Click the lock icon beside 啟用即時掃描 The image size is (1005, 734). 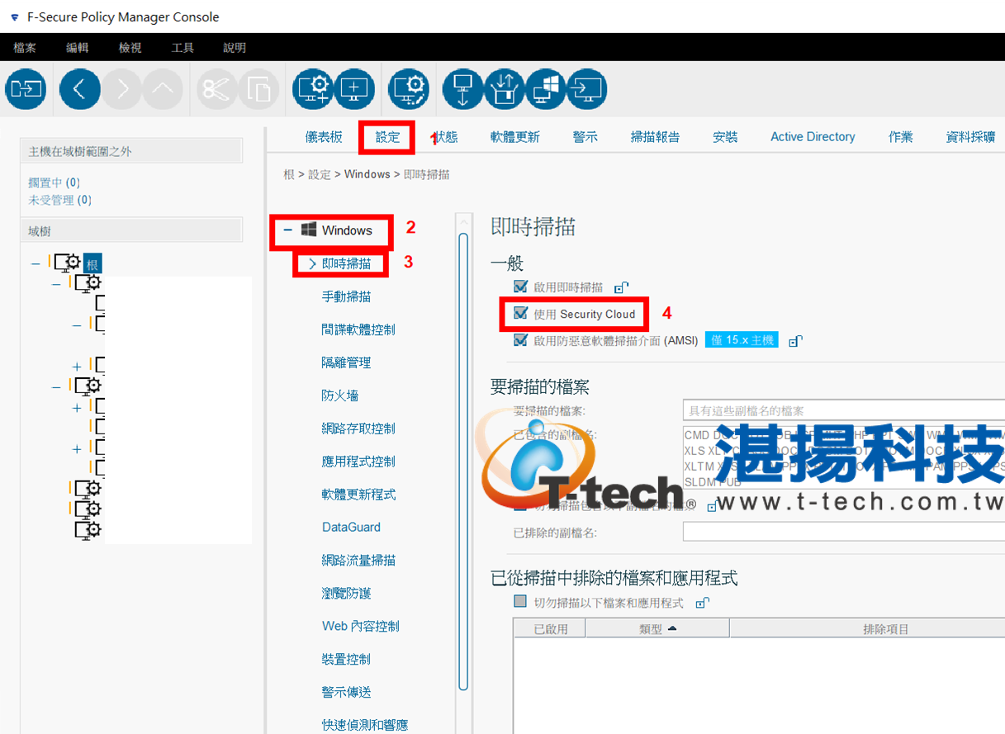[622, 288]
